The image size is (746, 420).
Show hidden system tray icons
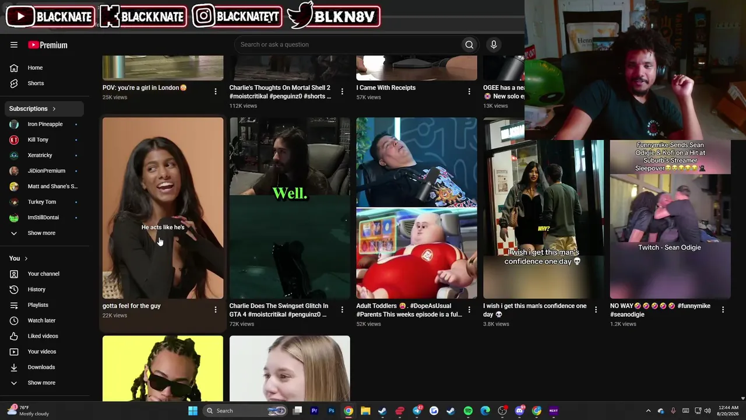tap(648, 411)
